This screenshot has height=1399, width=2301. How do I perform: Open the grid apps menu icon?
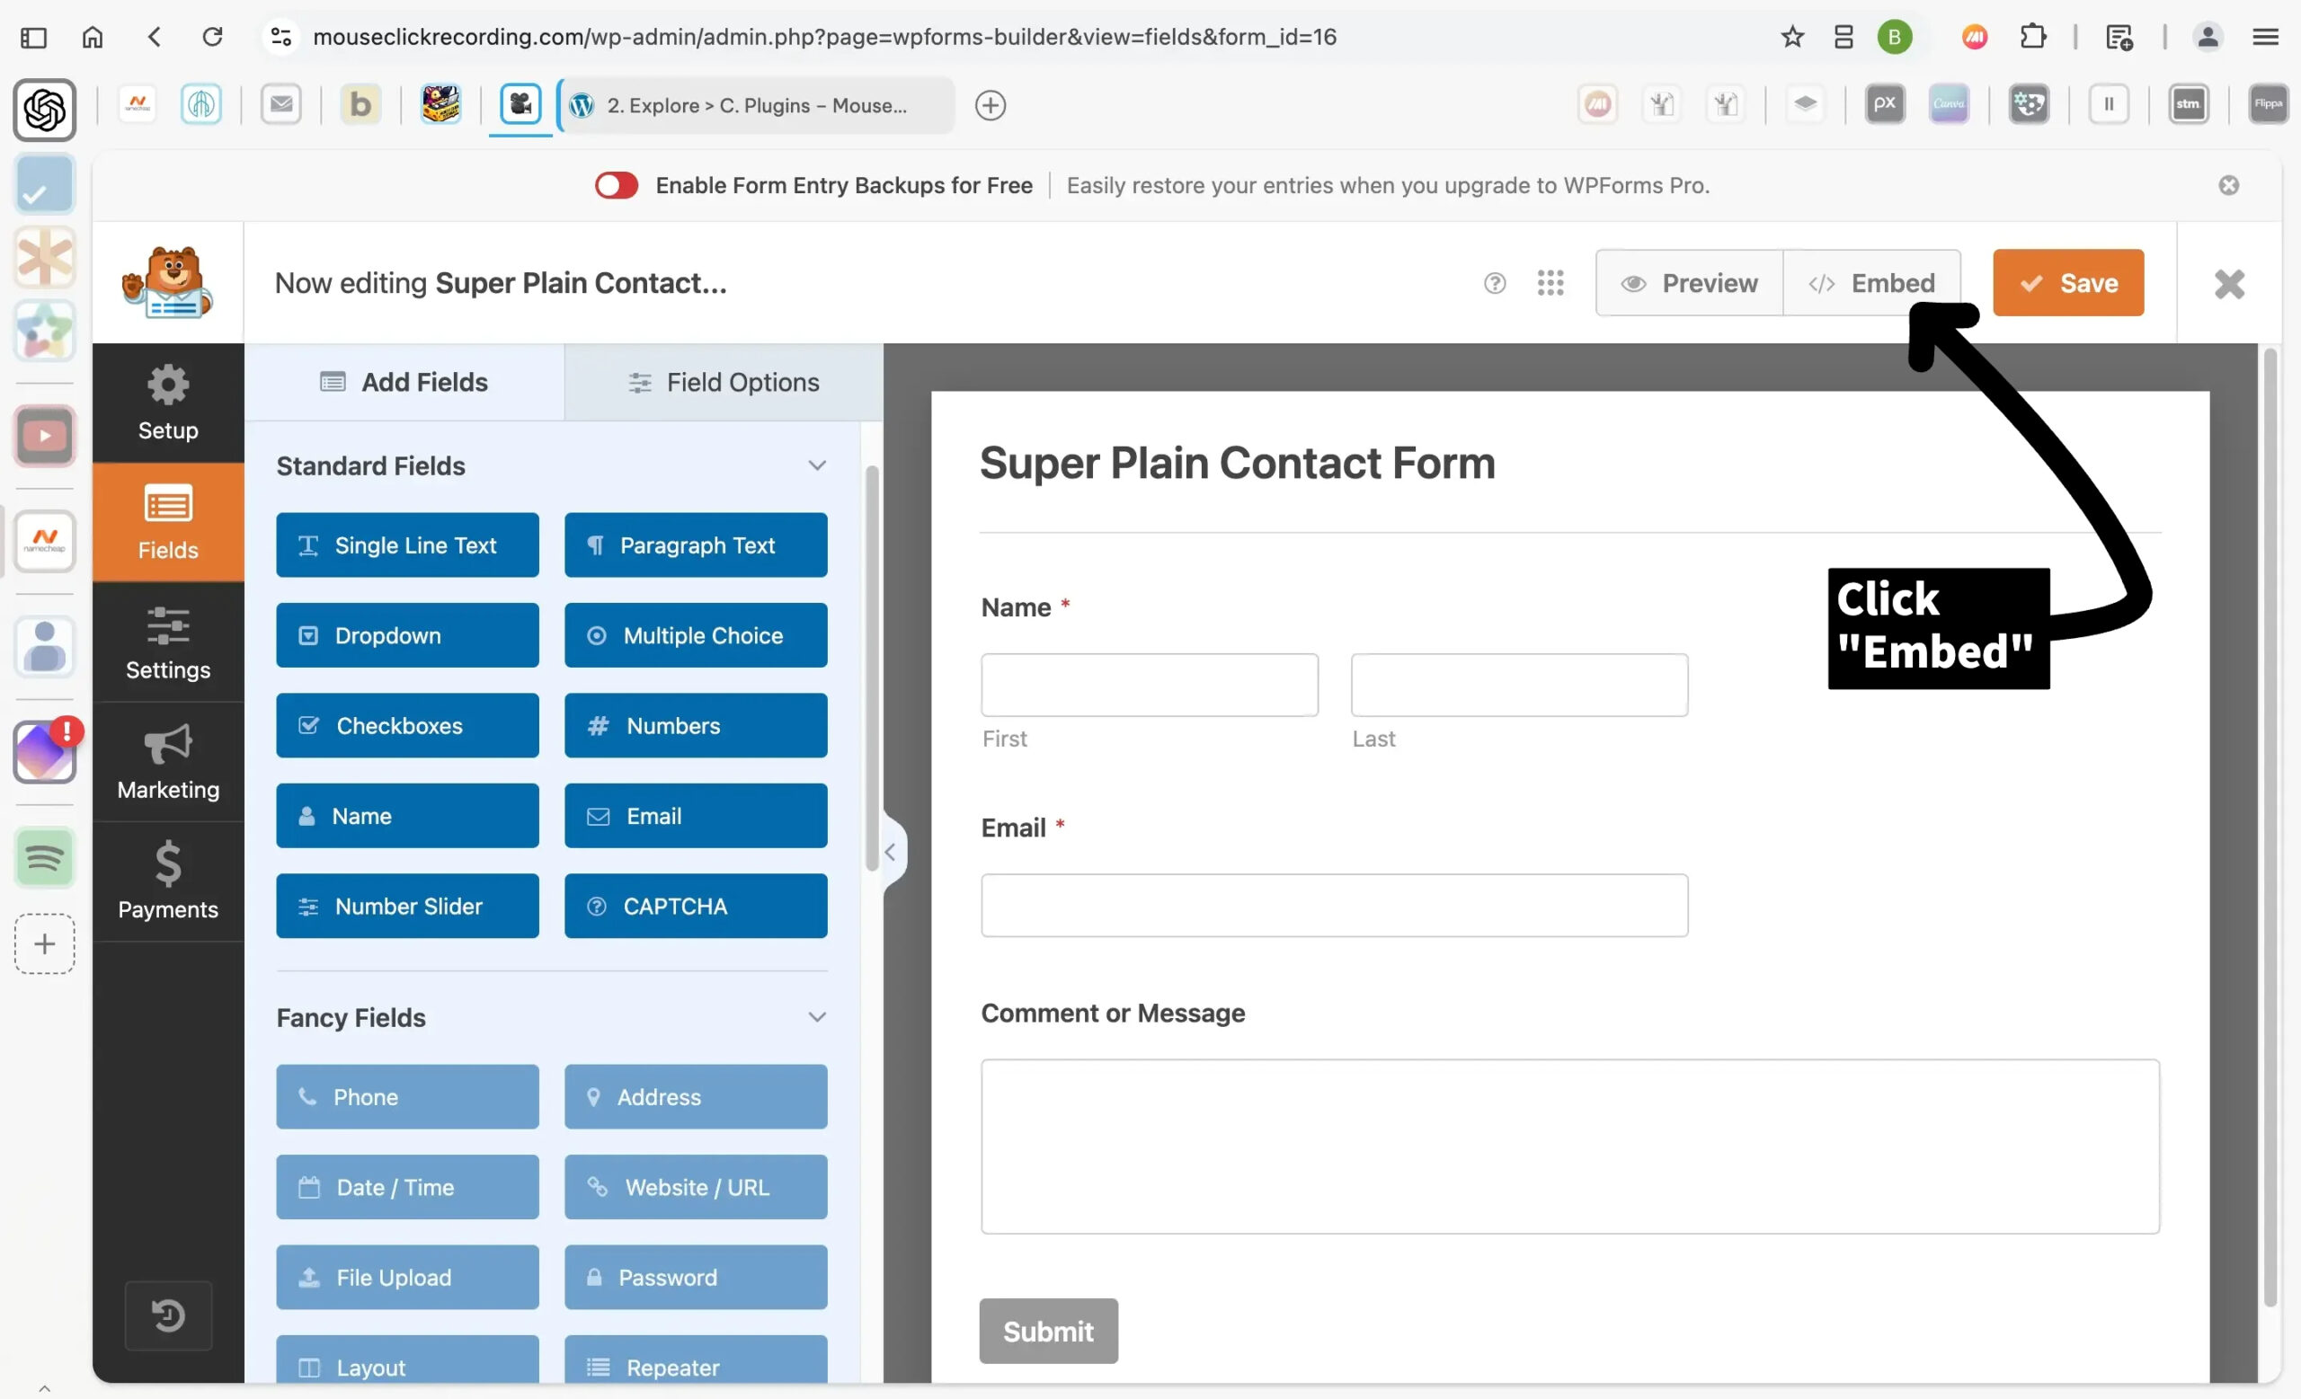coord(1550,283)
